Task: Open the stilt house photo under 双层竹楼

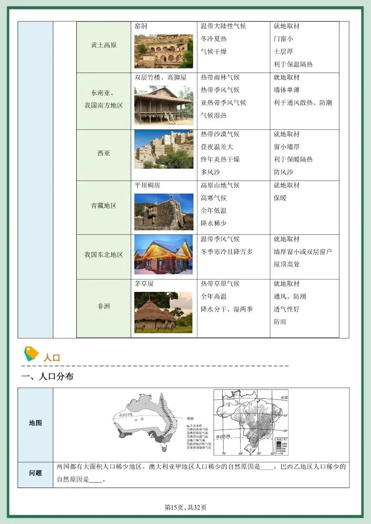Action: [x=164, y=105]
